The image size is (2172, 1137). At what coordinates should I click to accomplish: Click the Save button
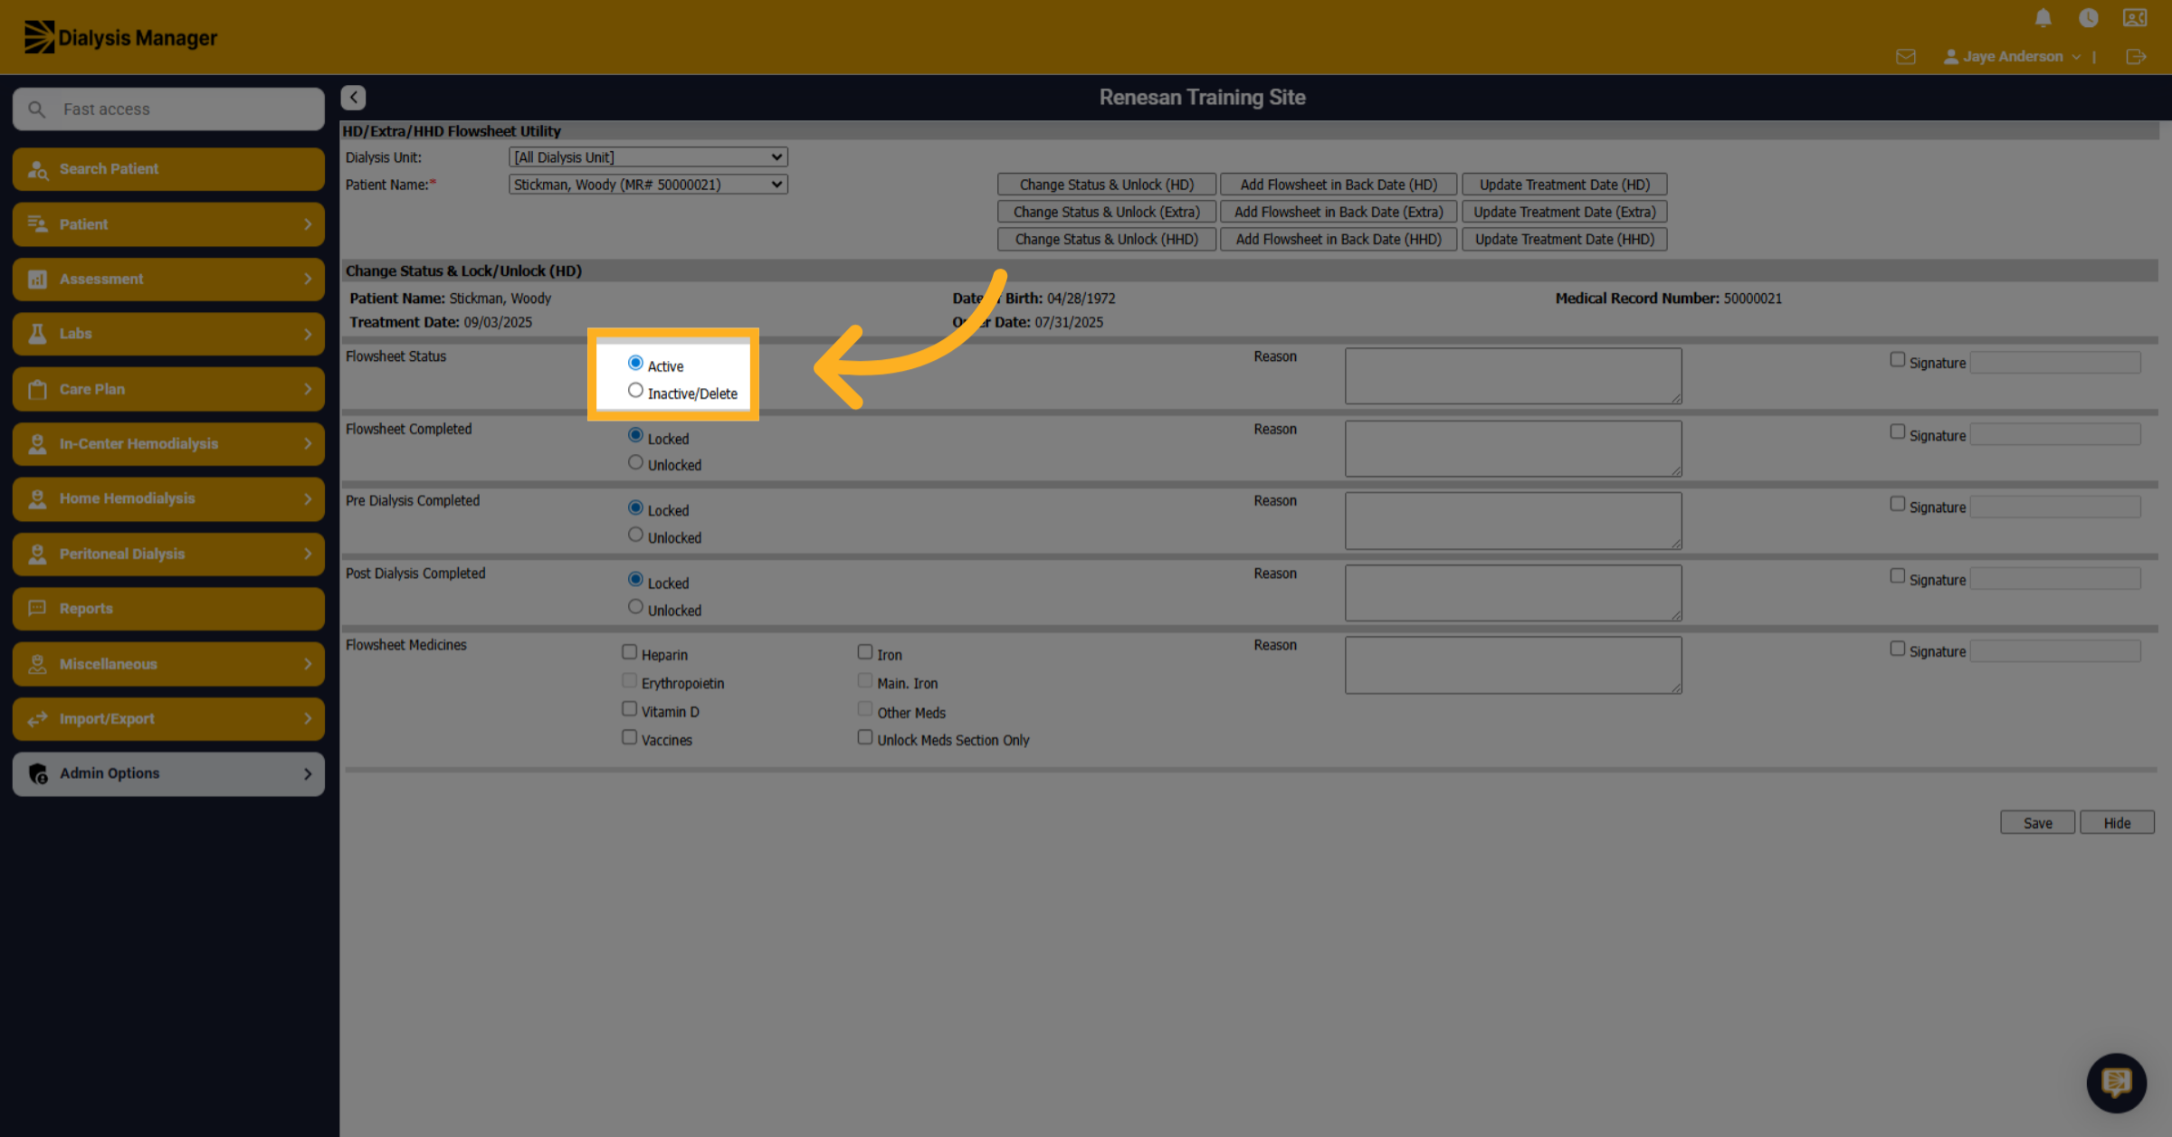click(x=2037, y=822)
